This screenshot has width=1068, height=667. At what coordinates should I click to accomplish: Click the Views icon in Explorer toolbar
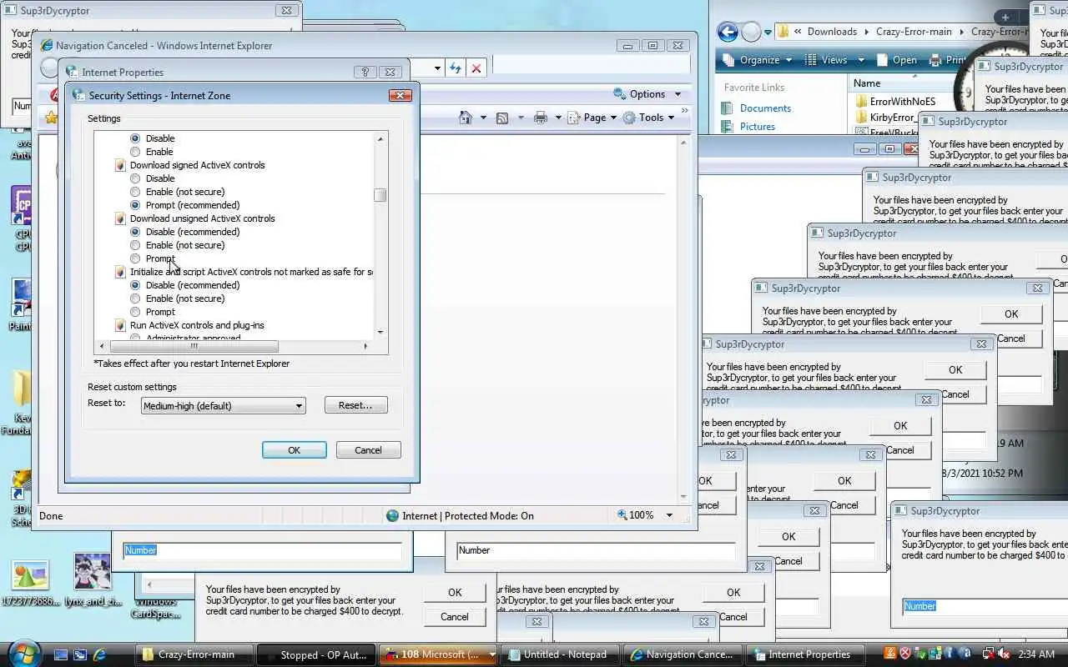810,60
